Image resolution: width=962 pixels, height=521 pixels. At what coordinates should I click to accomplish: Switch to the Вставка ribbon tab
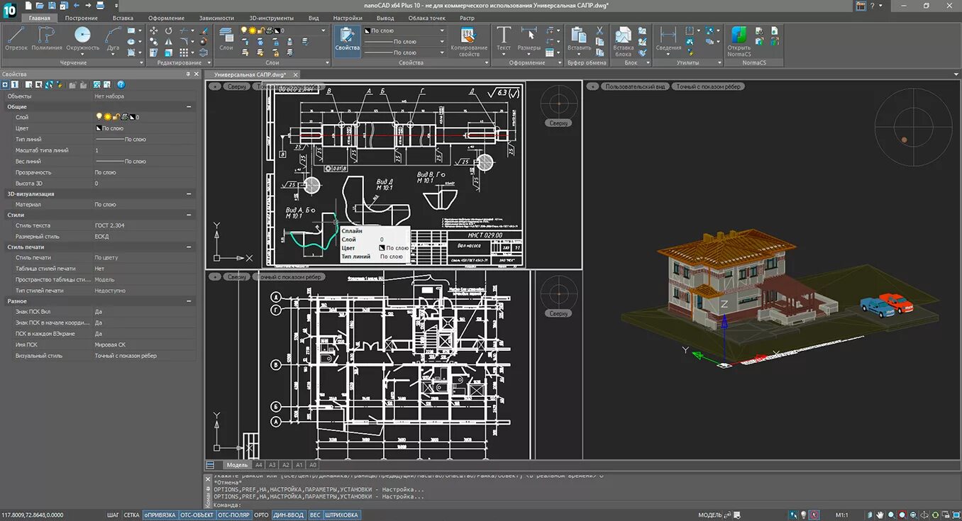(x=123, y=18)
